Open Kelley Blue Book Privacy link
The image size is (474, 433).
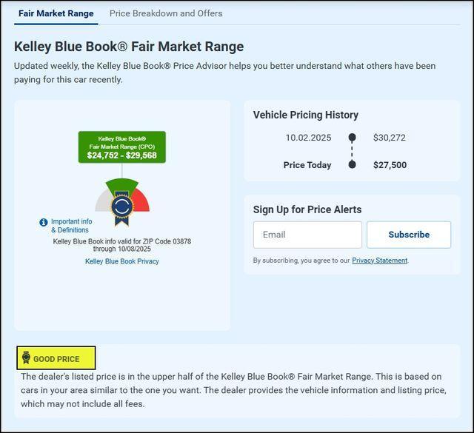point(122,261)
